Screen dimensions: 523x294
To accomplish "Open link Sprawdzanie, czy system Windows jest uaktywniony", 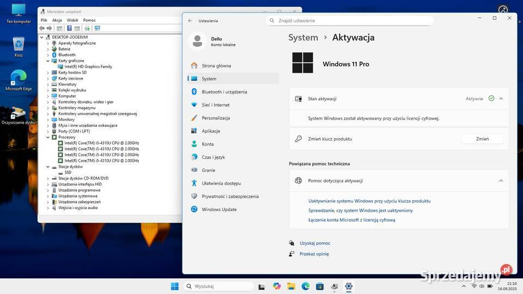I will pyautogui.click(x=361, y=210).
